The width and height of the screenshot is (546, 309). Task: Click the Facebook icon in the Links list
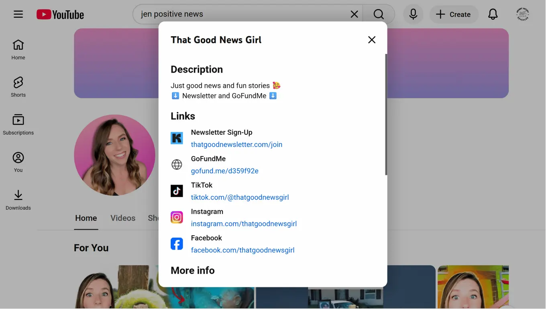point(177,244)
